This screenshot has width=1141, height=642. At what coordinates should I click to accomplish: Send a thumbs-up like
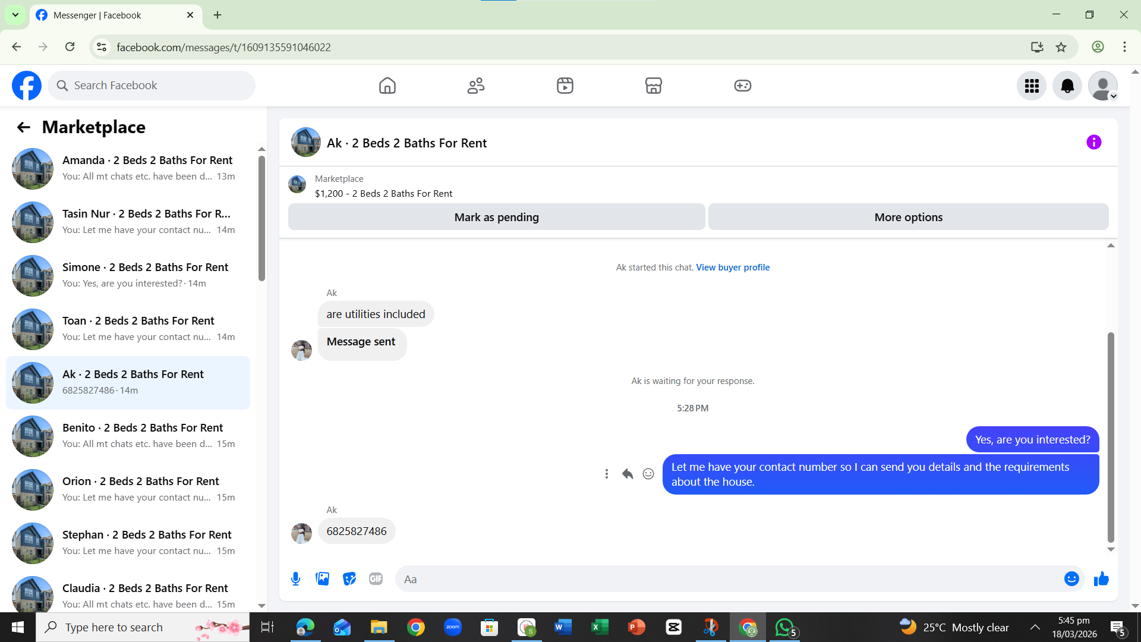(x=1101, y=579)
